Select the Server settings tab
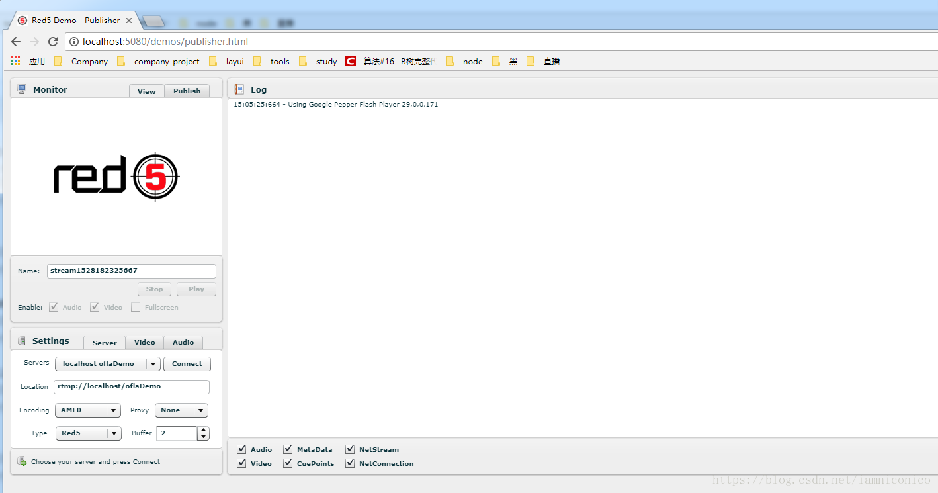Screen dimensions: 938x493 pos(105,343)
